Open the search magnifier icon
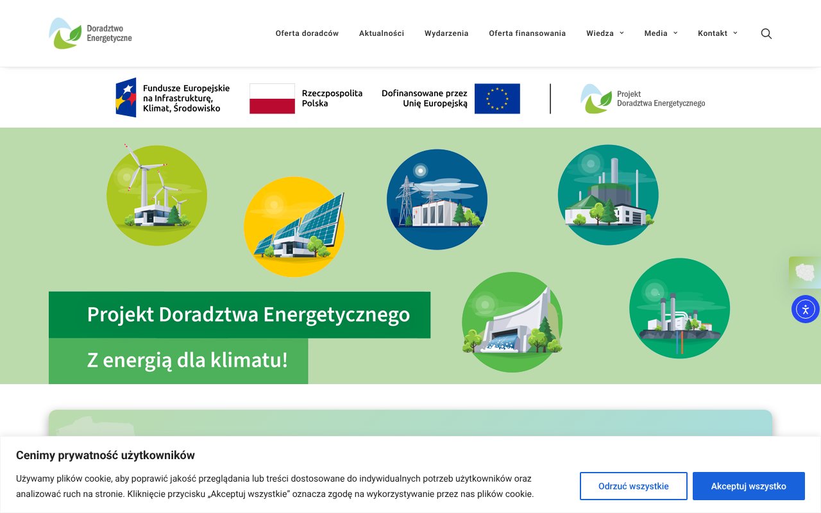The image size is (821, 513). (766, 33)
